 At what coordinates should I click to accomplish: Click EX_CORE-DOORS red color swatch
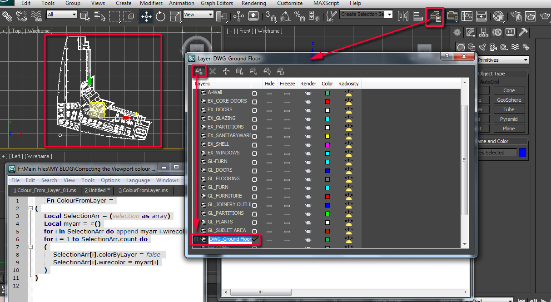[327, 102]
